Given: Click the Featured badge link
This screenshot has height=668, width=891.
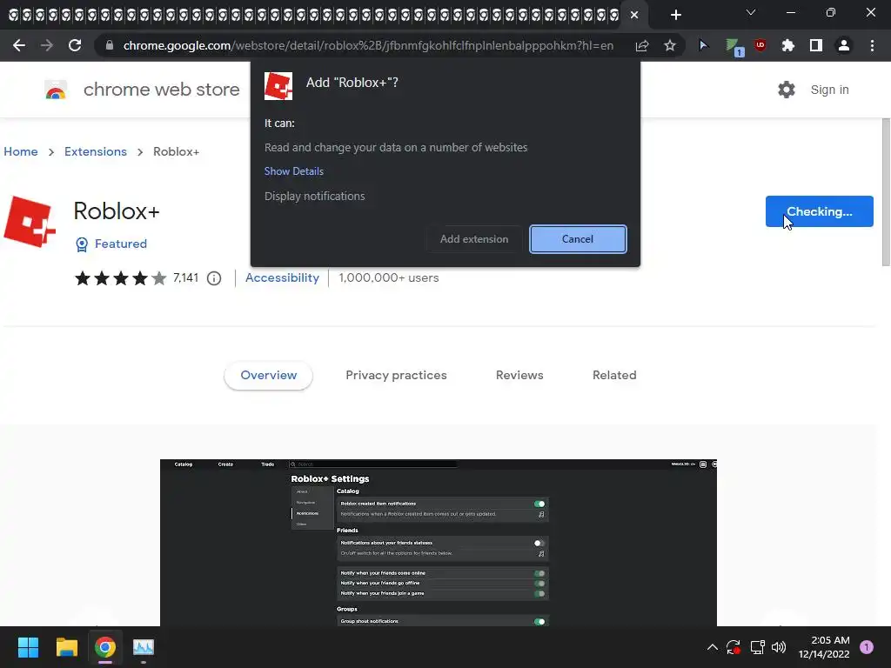Looking at the screenshot, I should (111, 244).
